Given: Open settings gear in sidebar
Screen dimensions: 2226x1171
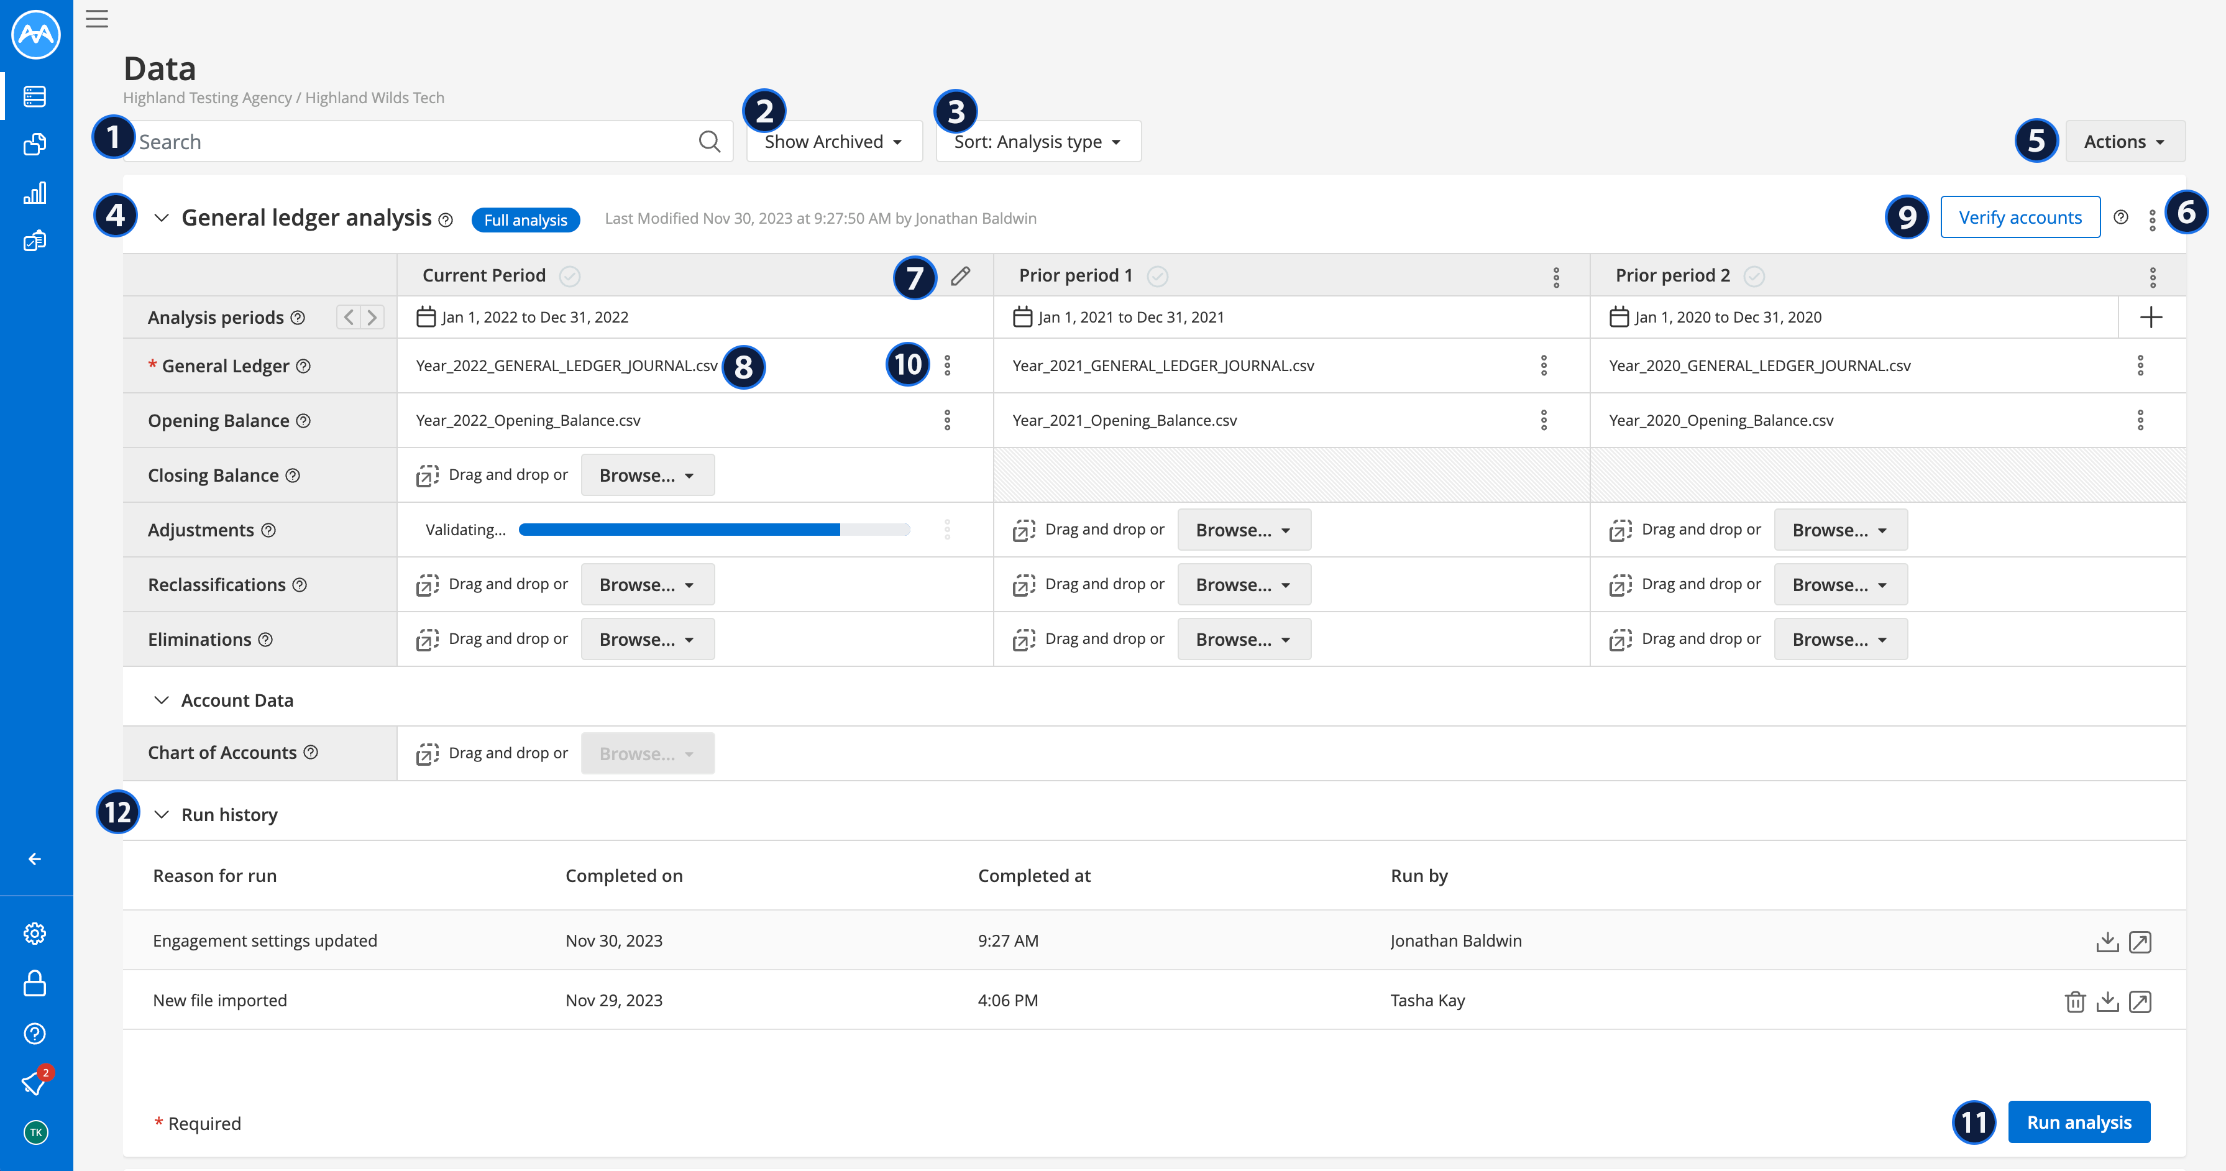Looking at the screenshot, I should 35,934.
